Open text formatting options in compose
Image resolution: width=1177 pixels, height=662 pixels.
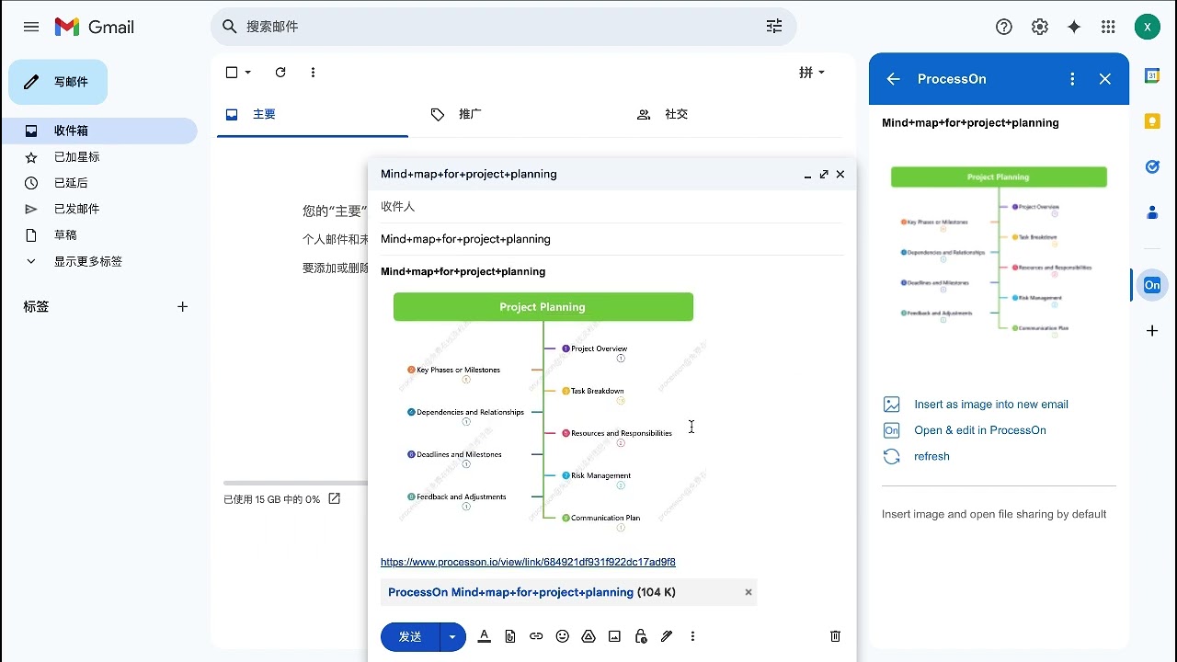[485, 636]
